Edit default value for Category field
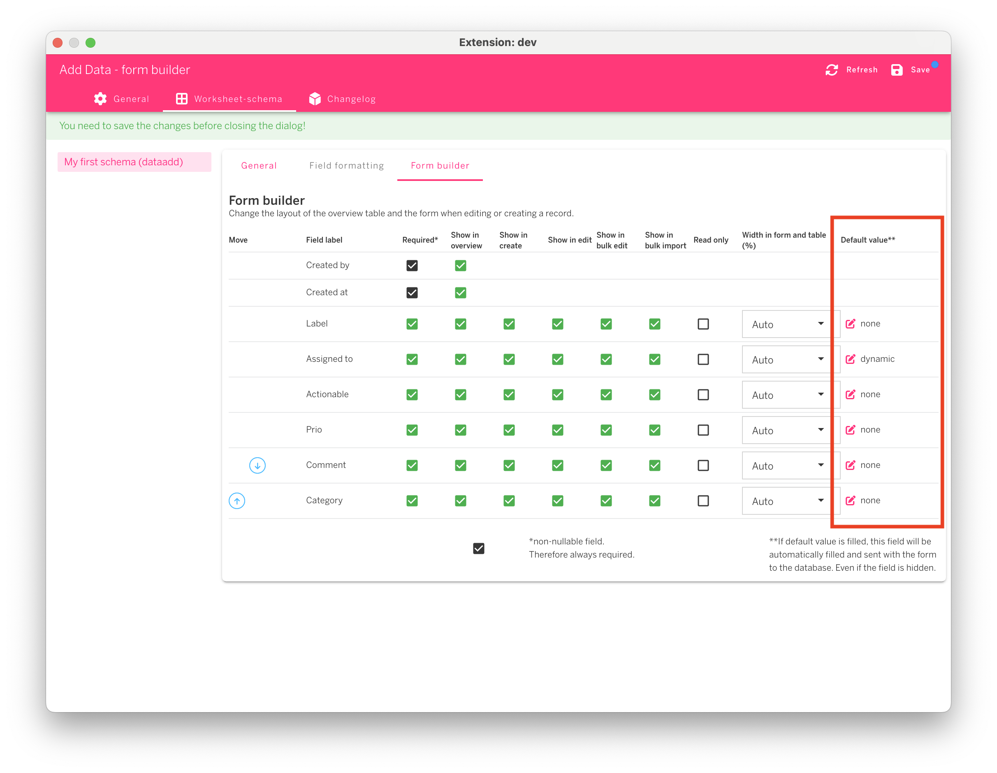Viewport: 997px width, 773px height. pos(850,500)
